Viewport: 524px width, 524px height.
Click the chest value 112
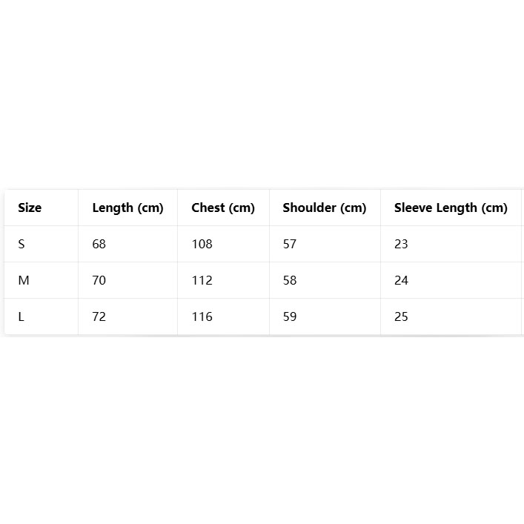[202, 280]
